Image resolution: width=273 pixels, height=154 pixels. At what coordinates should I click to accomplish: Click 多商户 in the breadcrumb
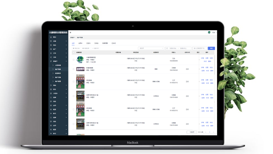click(x=72, y=37)
